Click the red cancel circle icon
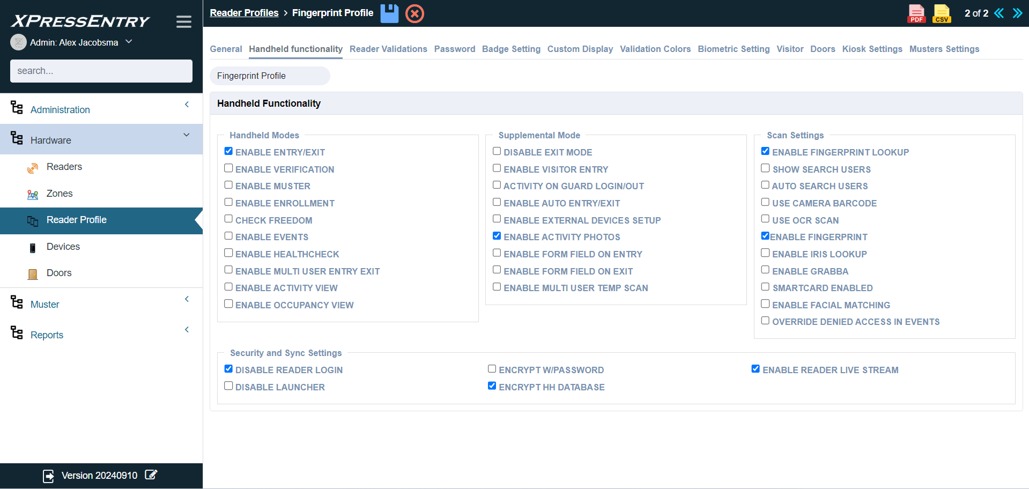1029x489 pixels. click(x=414, y=13)
